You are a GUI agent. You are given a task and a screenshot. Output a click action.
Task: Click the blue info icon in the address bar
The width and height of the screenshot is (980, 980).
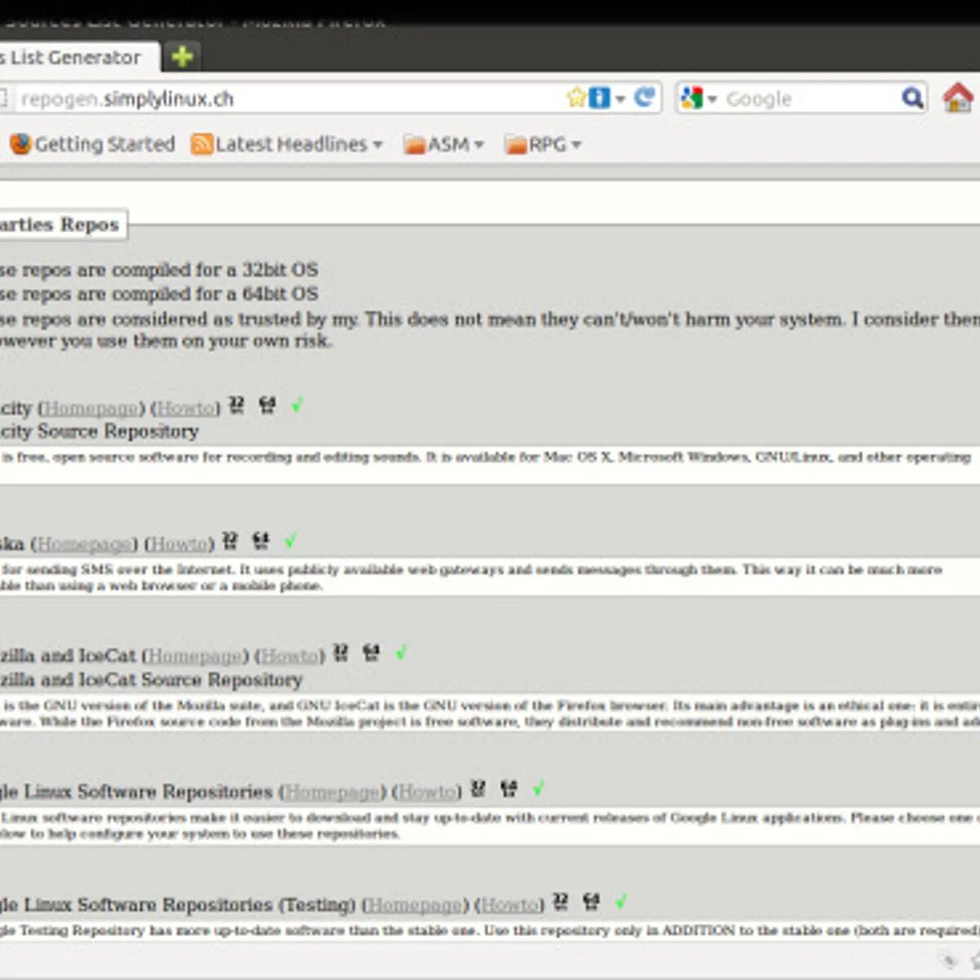point(599,98)
